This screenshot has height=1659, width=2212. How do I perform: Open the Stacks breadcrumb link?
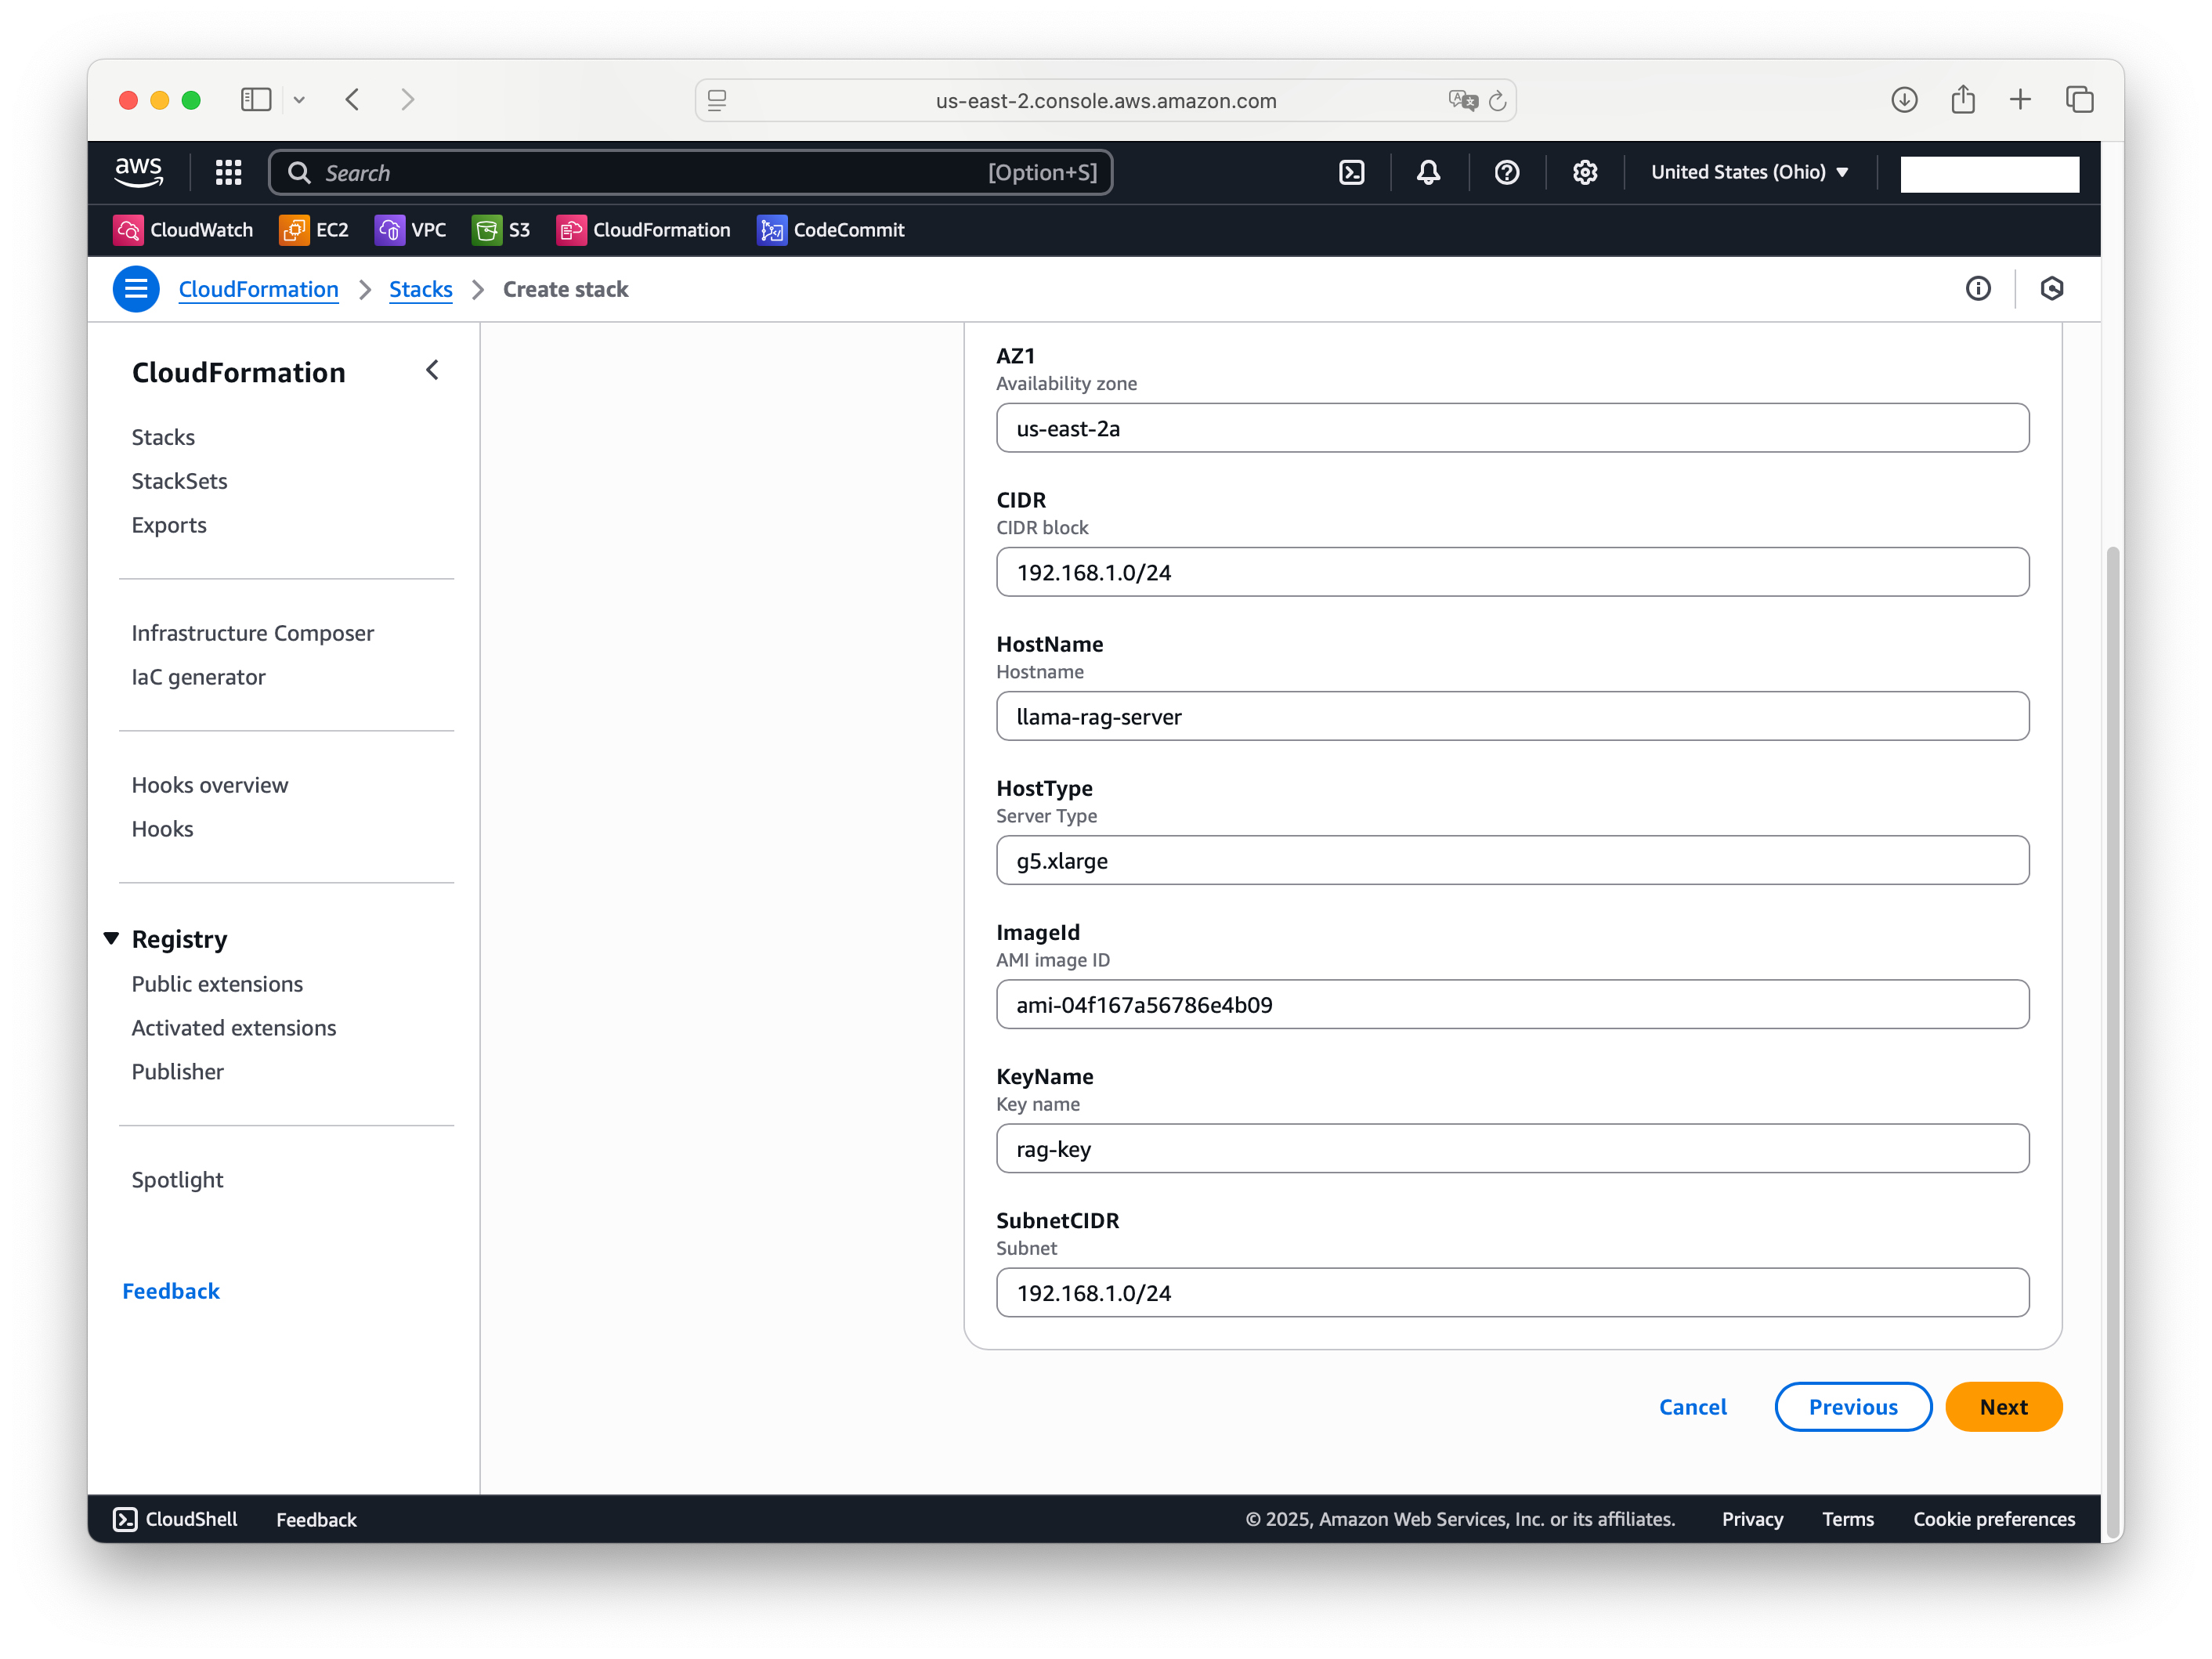coord(421,289)
